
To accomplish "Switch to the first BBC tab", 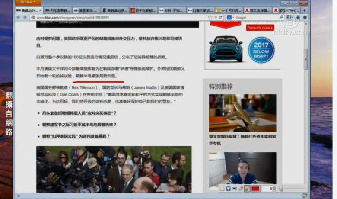I will coord(28,10).
